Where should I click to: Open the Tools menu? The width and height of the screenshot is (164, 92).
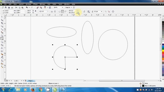click(60, 4)
